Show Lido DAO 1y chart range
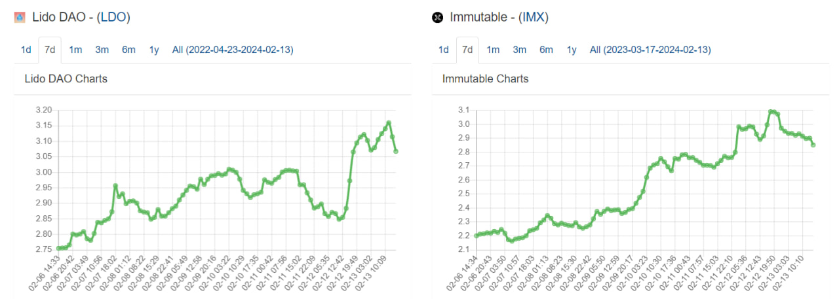 (x=154, y=50)
